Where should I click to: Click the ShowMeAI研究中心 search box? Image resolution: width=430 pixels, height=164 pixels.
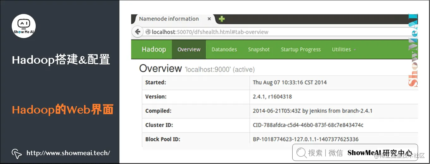(x=355, y=153)
